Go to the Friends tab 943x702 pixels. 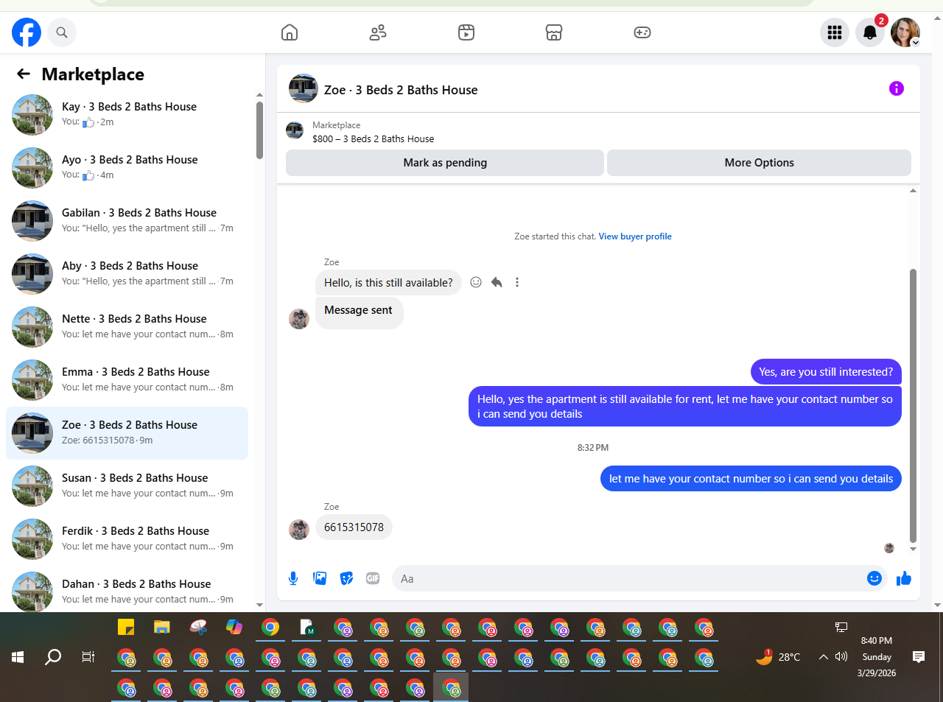pyautogui.click(x=378, y=32)
